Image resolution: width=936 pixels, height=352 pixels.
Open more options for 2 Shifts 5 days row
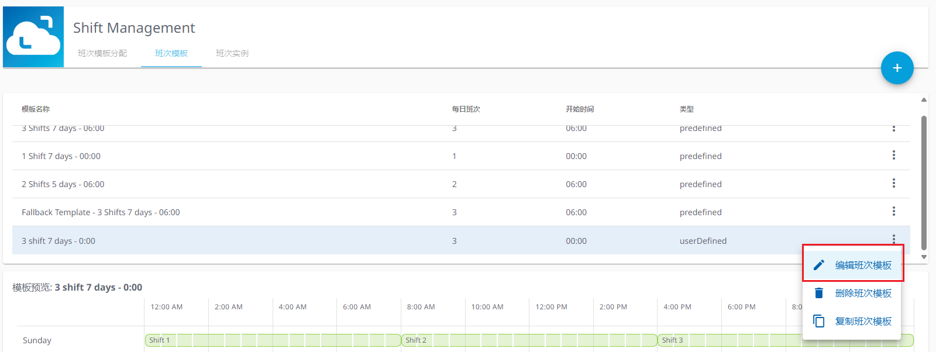[x=893, y=184]
